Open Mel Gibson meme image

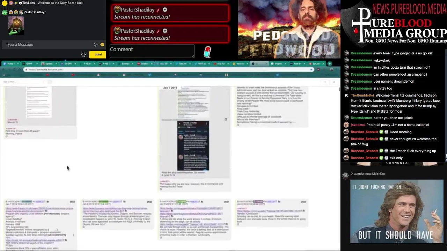(x=397, y=211)
